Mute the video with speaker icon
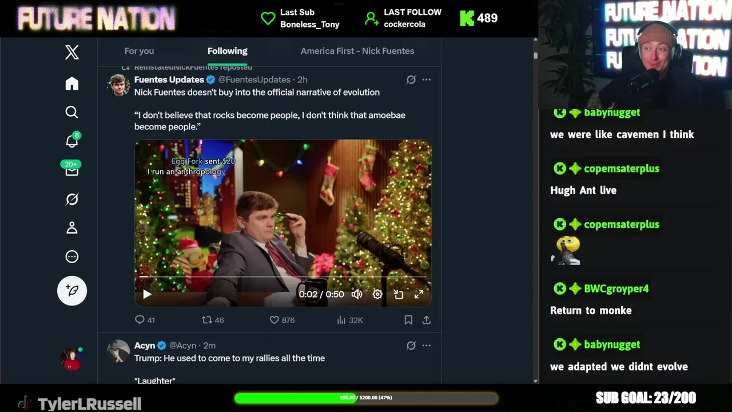The height and width of the screenshot is (412, 732). pos(357,294)
